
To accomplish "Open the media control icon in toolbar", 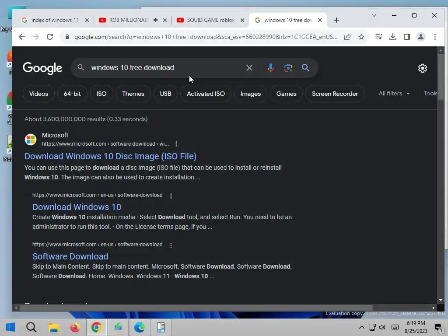I will pyautogui.click(x=379, y=37).
